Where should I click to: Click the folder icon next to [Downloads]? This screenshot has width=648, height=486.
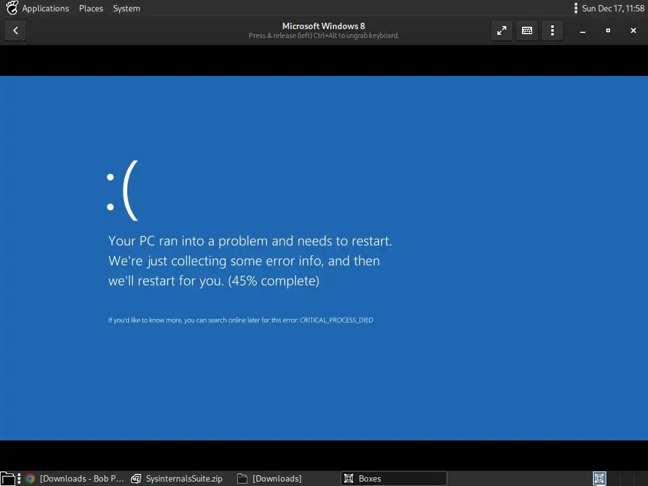point(242,478)
